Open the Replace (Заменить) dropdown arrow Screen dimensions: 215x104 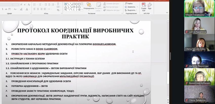[137, 7]
